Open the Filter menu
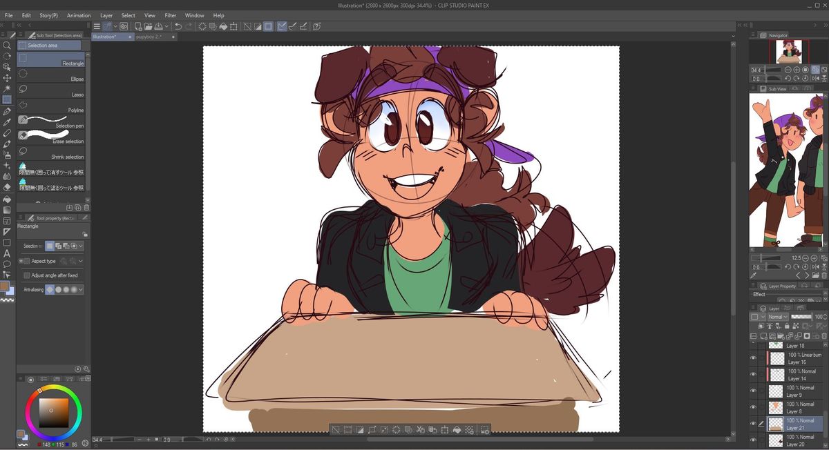829x450 pixels. point(170,15)
